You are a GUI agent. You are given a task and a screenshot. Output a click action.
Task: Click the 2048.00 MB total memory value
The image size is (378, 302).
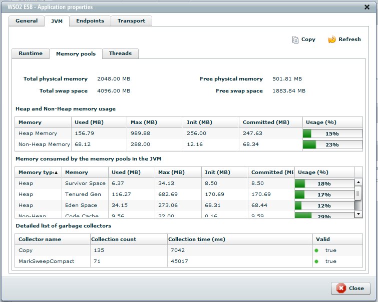(x=114, y=79)
